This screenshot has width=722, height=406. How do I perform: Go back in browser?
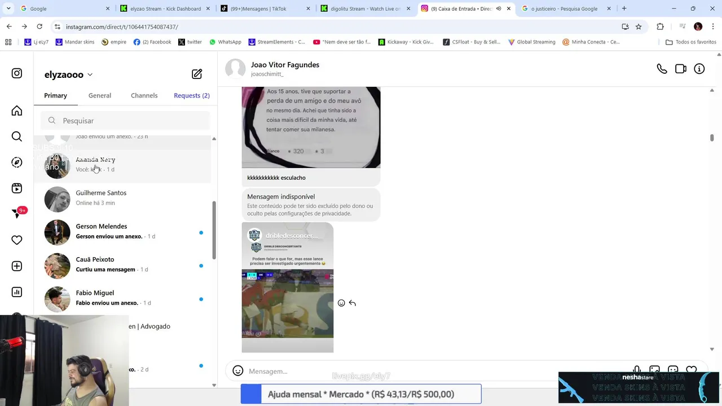pos(9,27)
